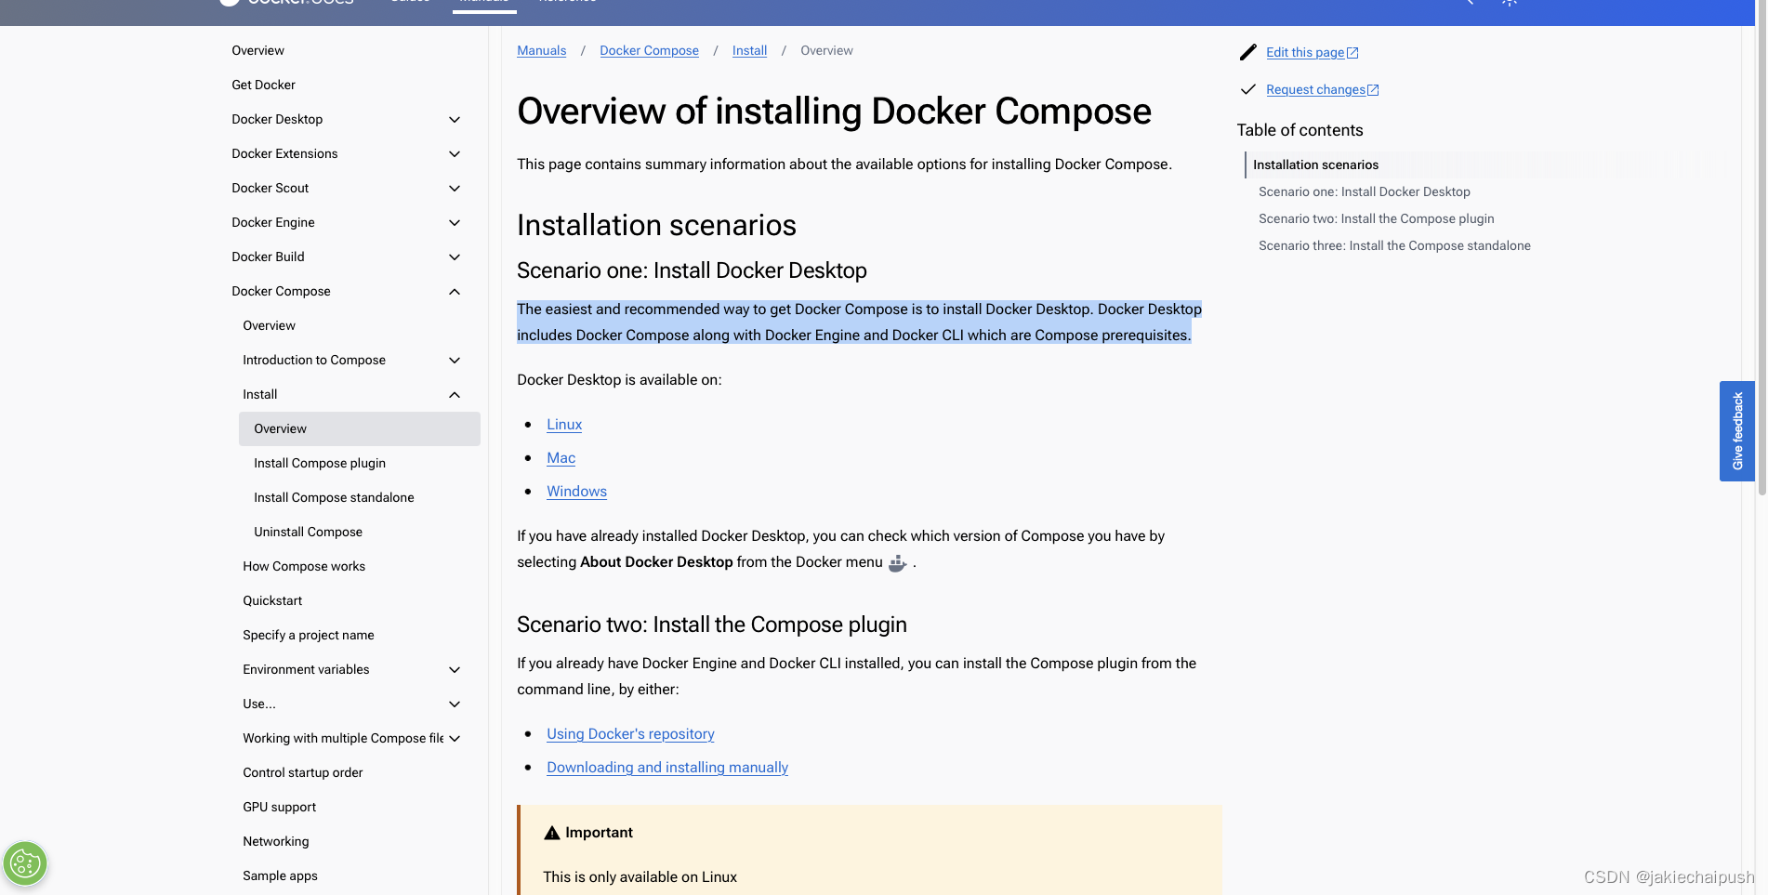Expand the Introduction to Compose chevron
The image size is (1768, 895).
pos(455,361)
